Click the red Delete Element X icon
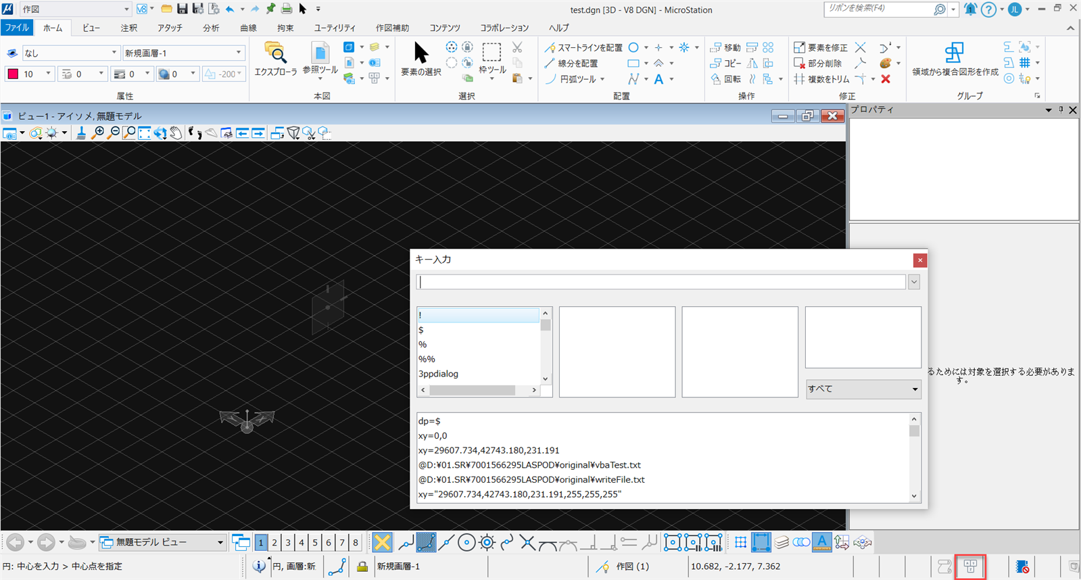Screen dimensions: 1081x580 coord(886,79)
